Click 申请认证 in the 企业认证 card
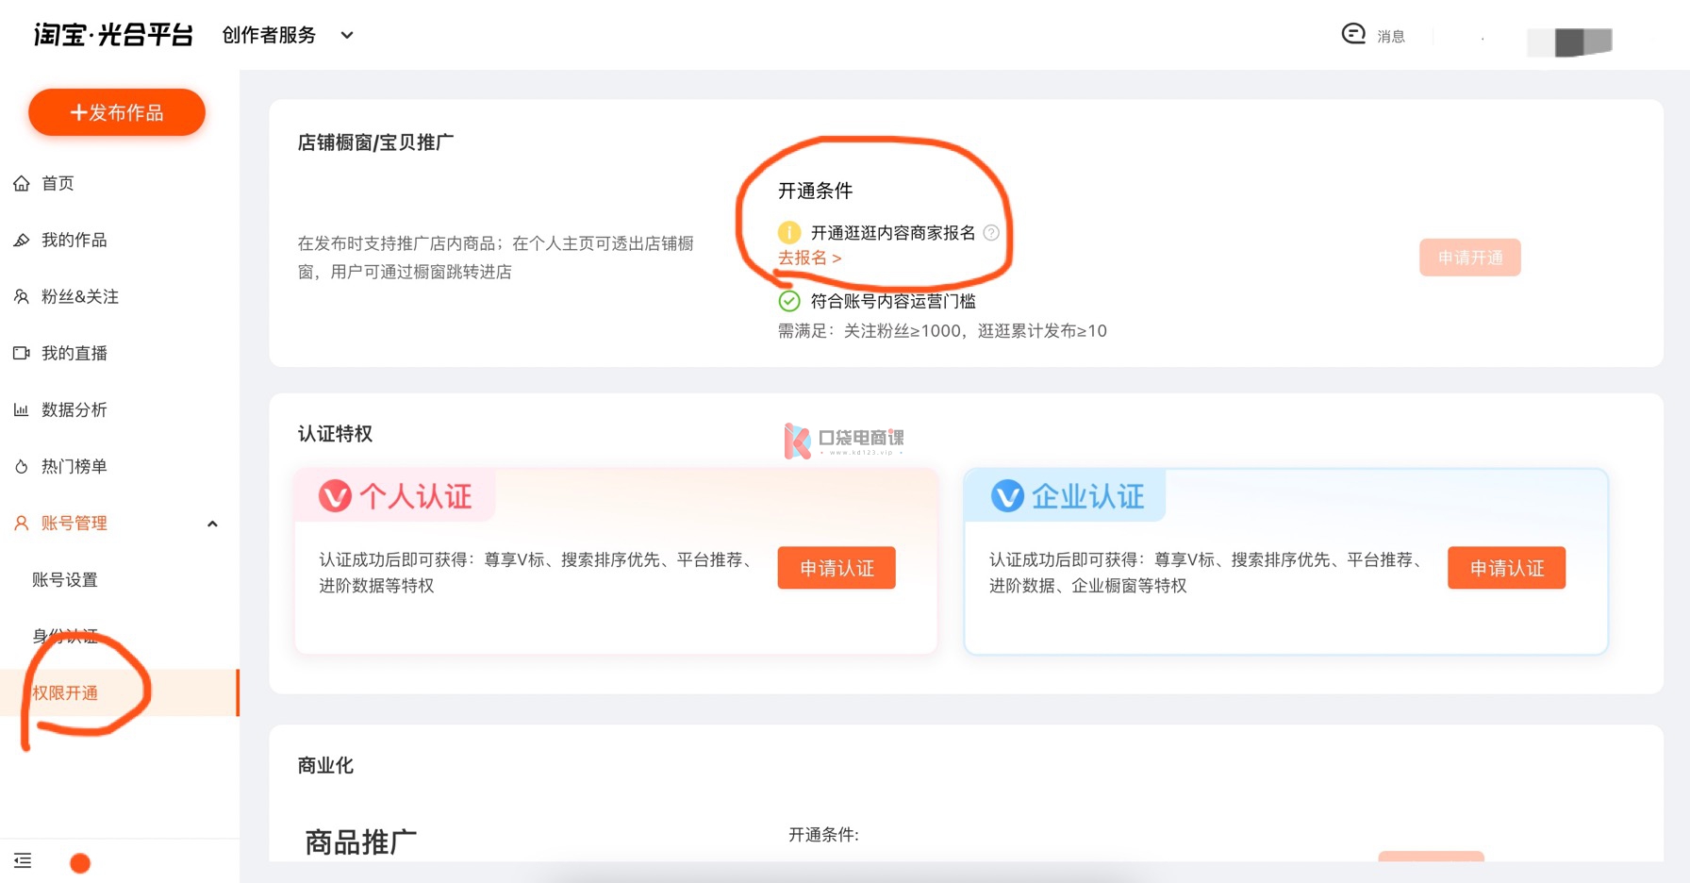 tap(1507, 568)
